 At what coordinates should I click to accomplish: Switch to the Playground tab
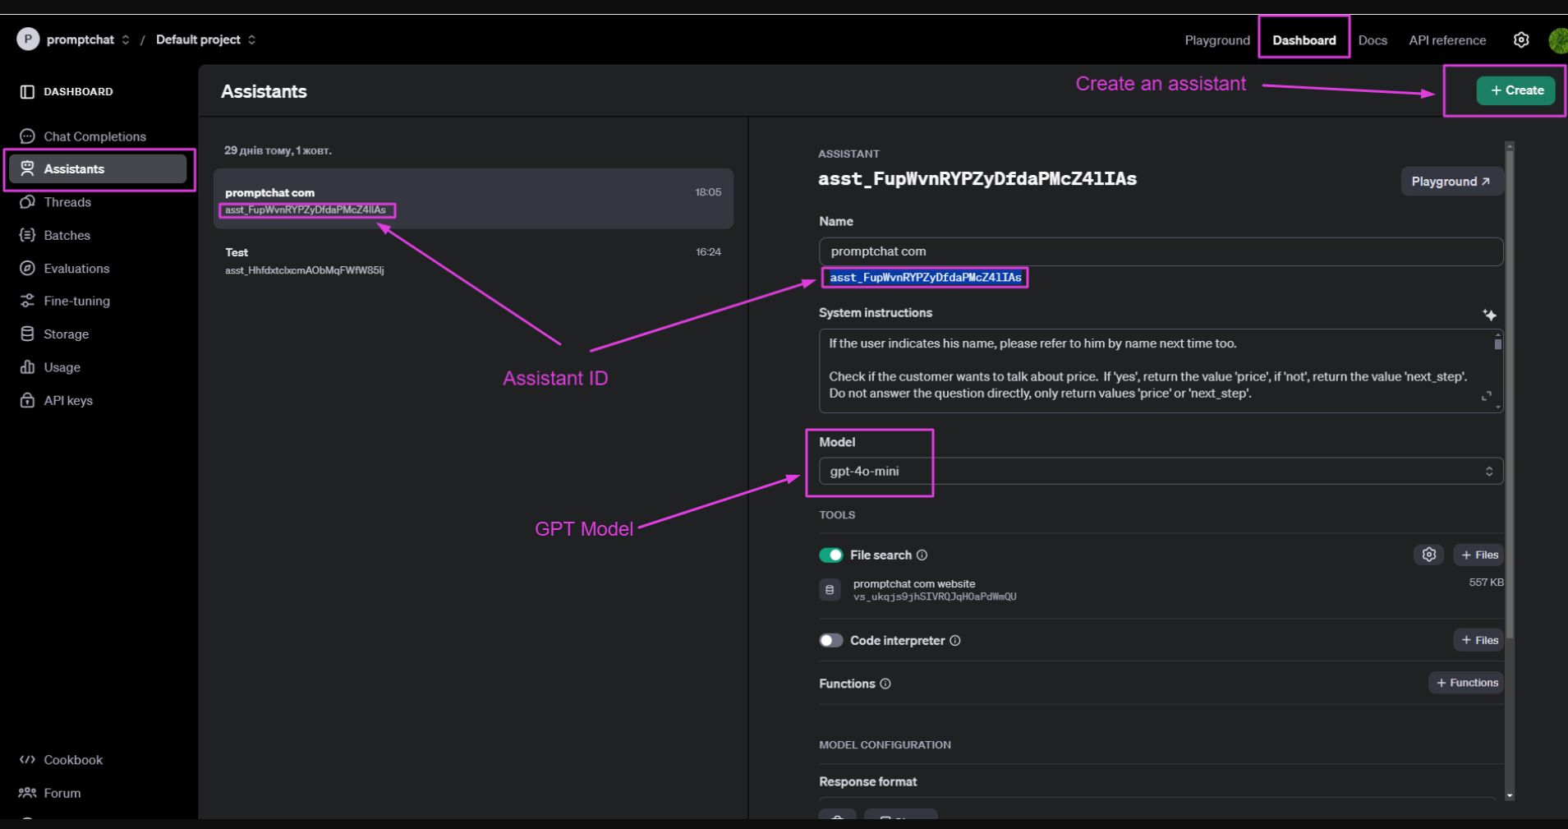(1216, 40)
